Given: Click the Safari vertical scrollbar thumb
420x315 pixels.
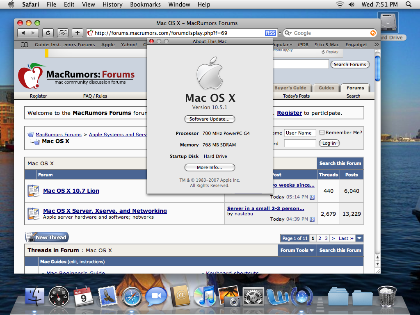Looking at the screenshot, I should (x=377, y=68).
